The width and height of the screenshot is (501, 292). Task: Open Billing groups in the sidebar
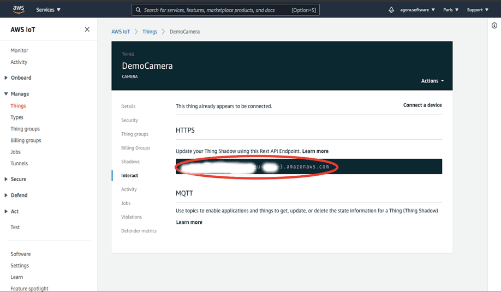point(26,140)
